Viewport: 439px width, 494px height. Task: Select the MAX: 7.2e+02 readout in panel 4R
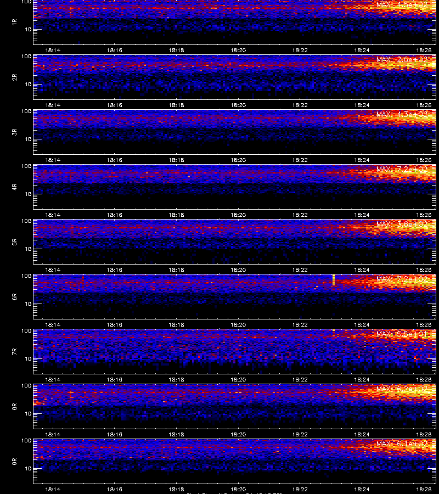tap(402, 169)
